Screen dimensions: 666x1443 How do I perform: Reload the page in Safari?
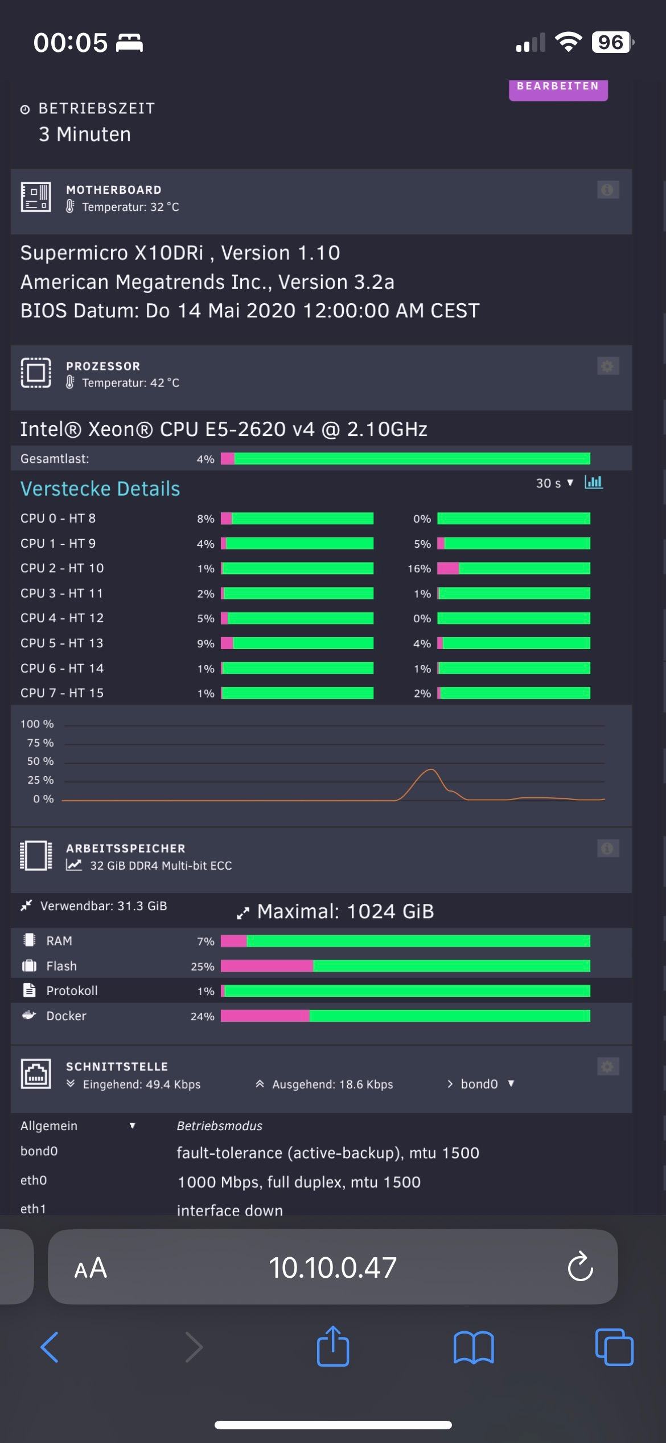point(580,1267)
